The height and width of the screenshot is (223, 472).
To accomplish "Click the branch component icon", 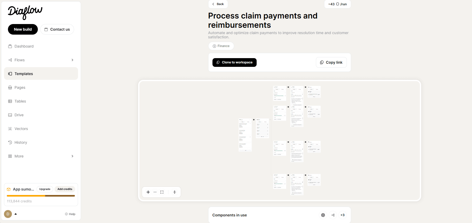I will pos(333,215).
